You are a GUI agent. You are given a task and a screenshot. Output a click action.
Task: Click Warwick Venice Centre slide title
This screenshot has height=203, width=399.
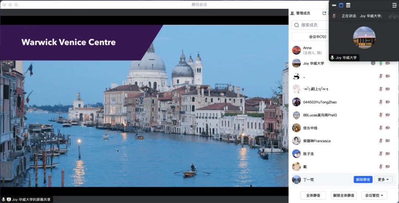[x=68, y=42]
